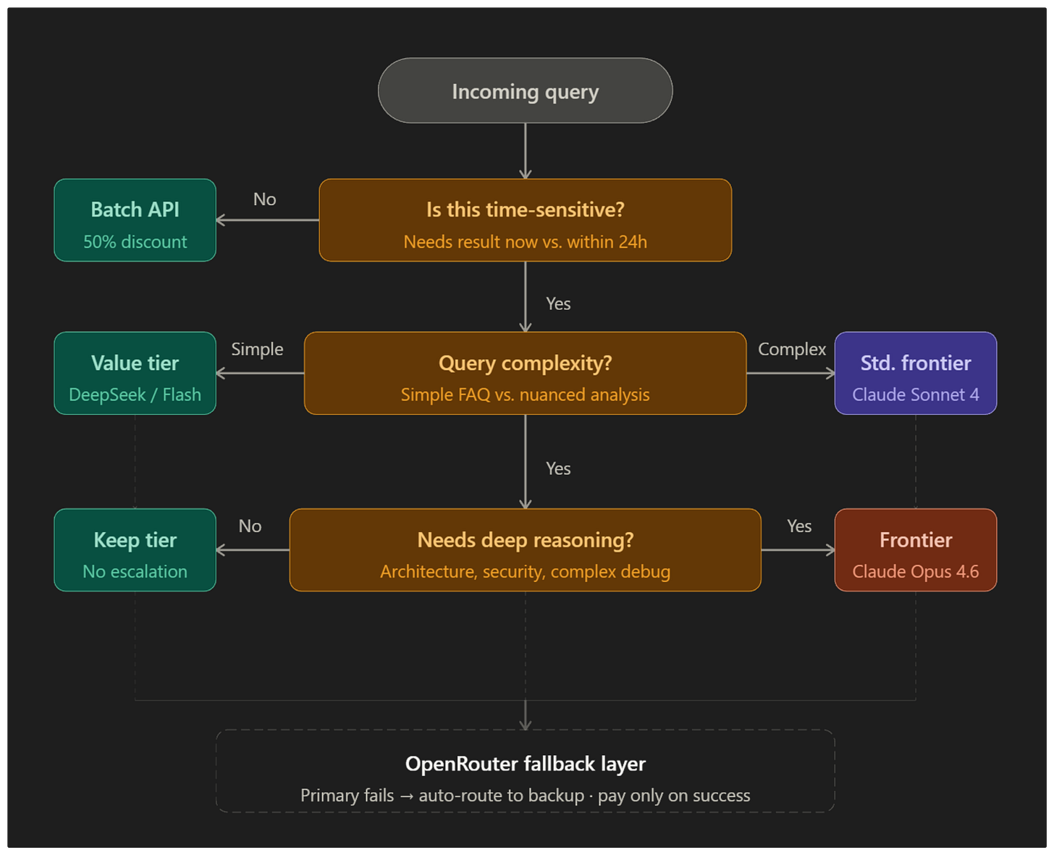Click the OpenRouter fallback layer box

click(x=525, y=771)
